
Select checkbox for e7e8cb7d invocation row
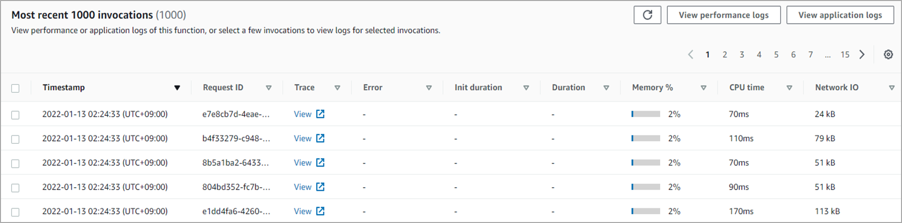tap(15, 115)
